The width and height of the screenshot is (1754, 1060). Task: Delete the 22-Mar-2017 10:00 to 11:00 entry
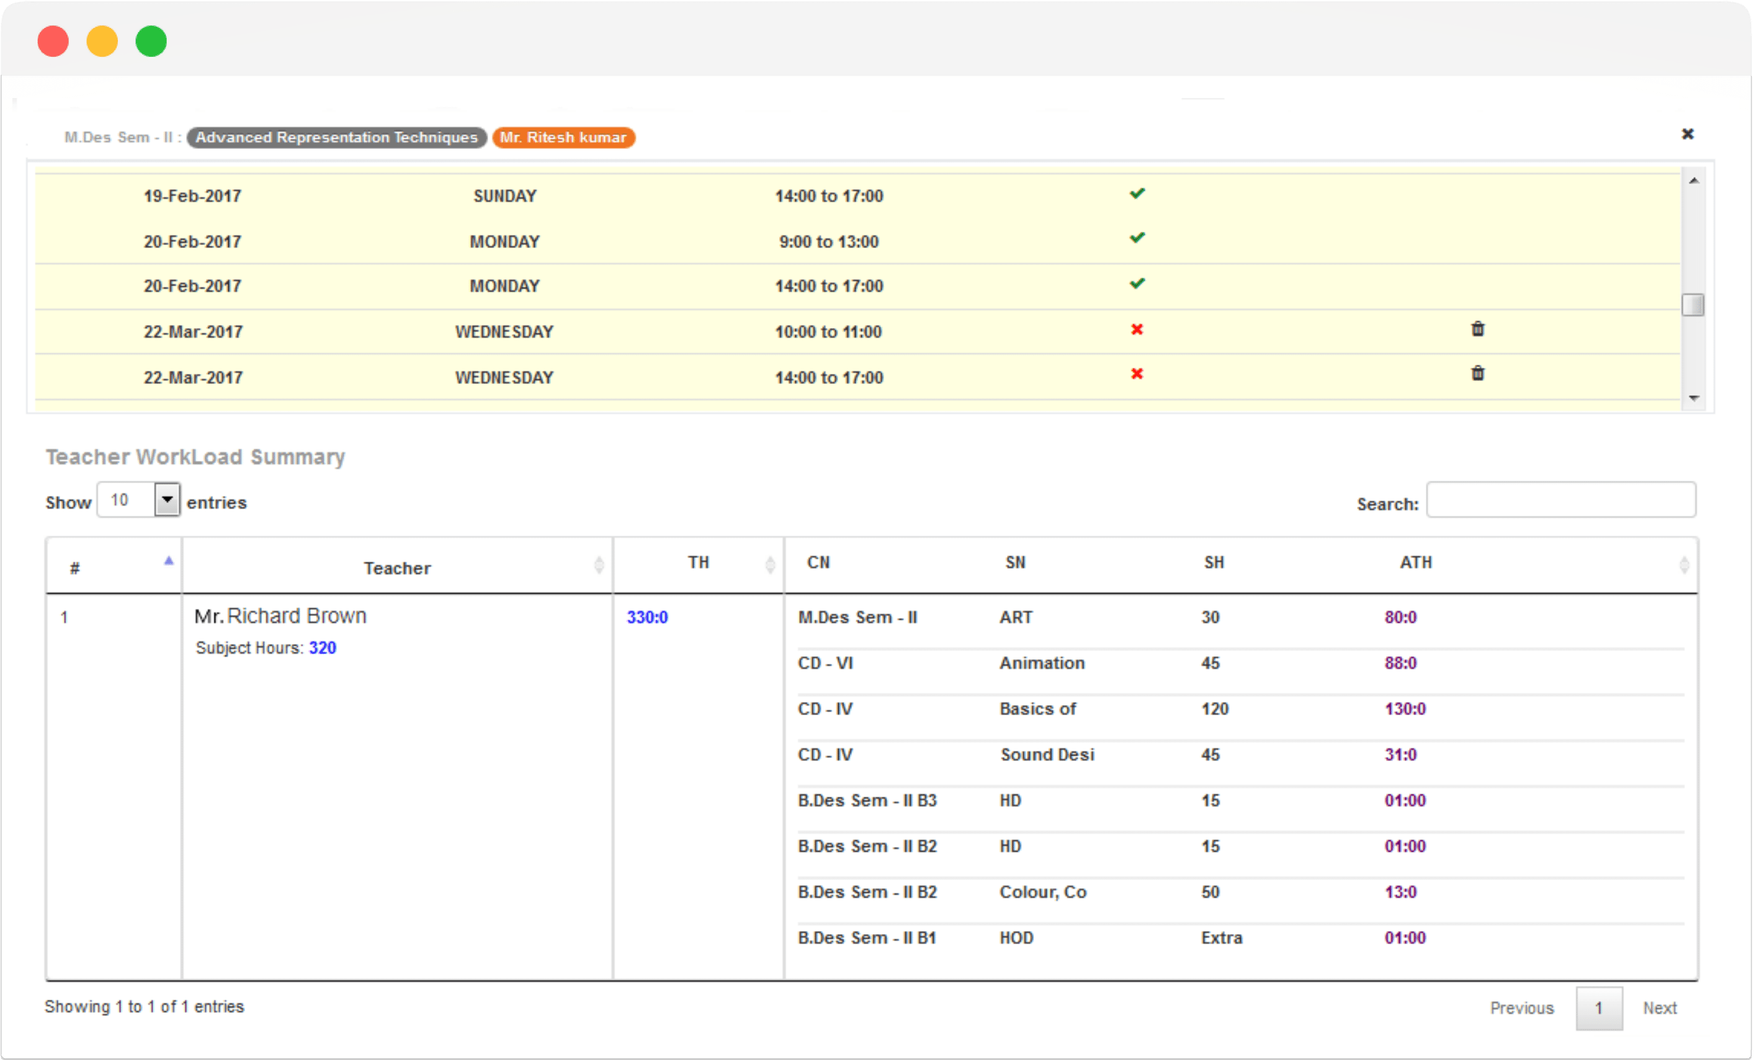click(x=1478, y=329)
